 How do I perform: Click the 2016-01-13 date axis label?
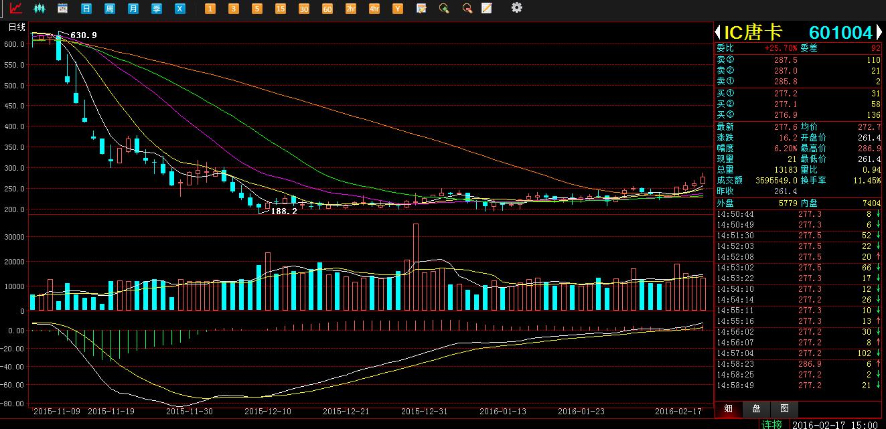(504, 412)
